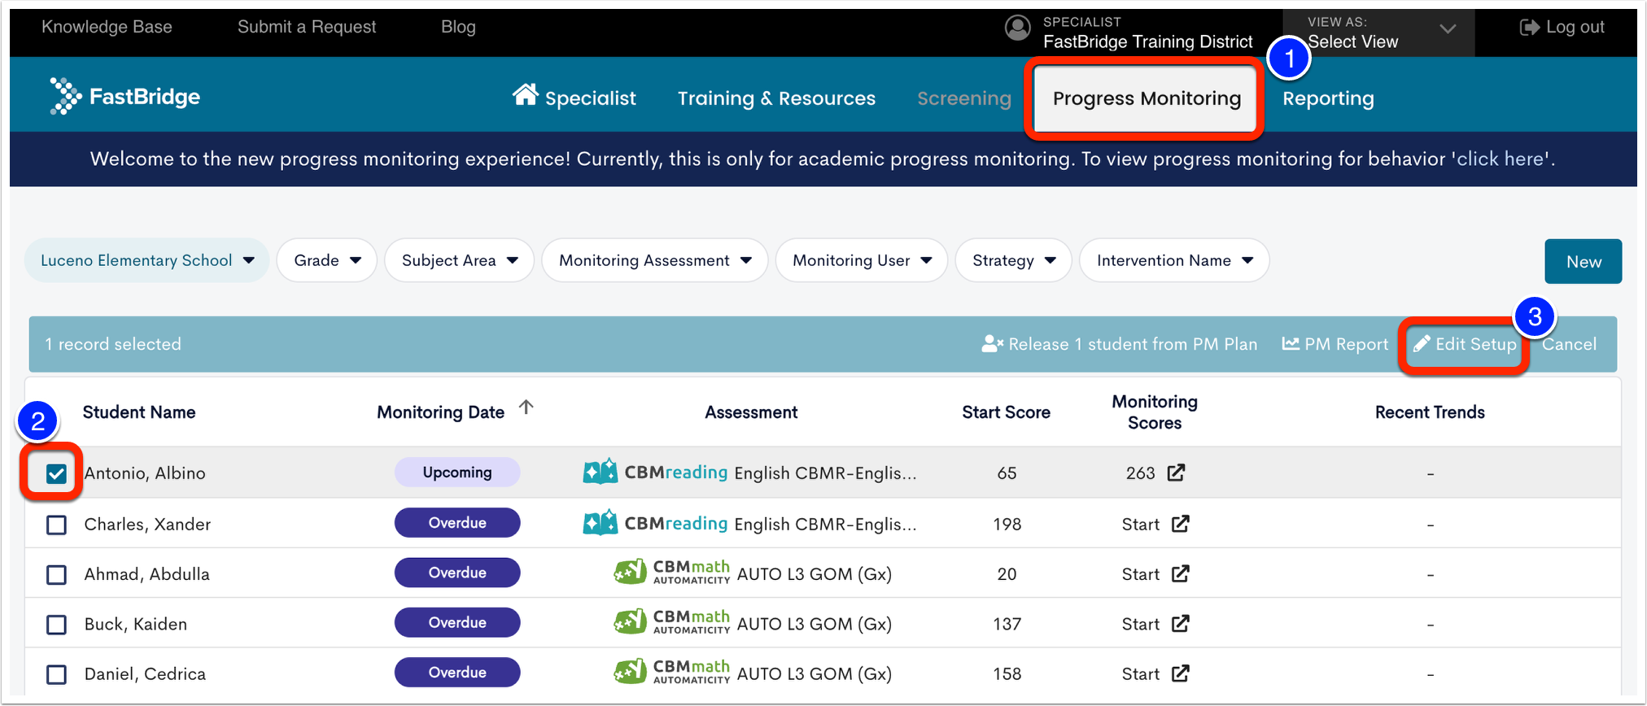Click the Release student person icon
Viewport: 1647px width, 706px height.
[x=992, y=344]
